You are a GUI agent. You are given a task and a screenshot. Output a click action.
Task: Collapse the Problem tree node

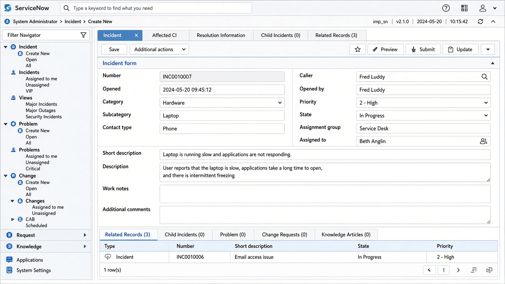click(6, 124)
